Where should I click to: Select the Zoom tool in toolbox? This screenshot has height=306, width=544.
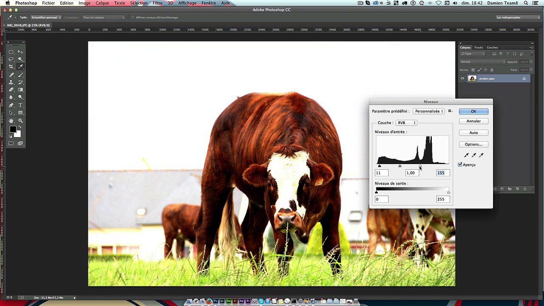point(20,121)
